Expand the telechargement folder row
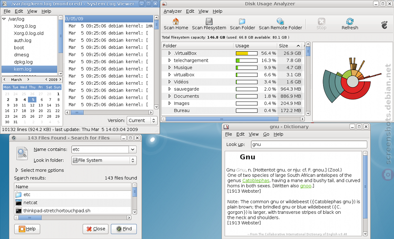The image size is (394, 239). coord(169,60)
